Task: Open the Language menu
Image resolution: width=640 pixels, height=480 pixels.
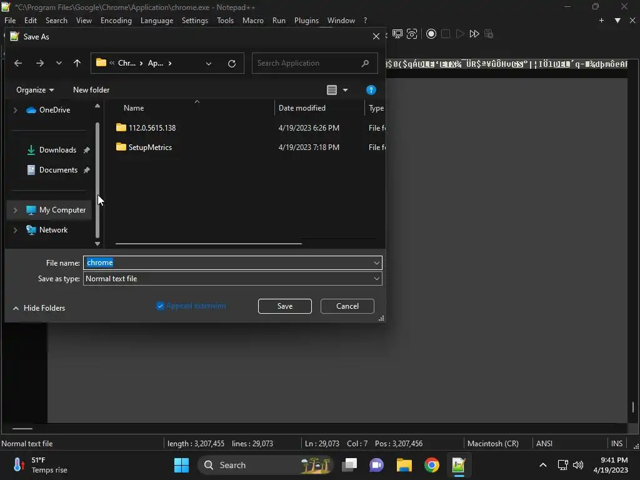Action: 157,21
